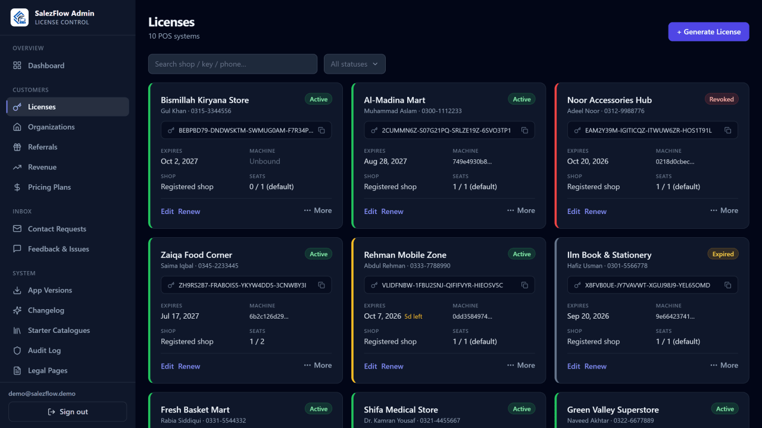Click the Dashboard grid icon in sidebar
762x428 pixels.
point(17,65)
